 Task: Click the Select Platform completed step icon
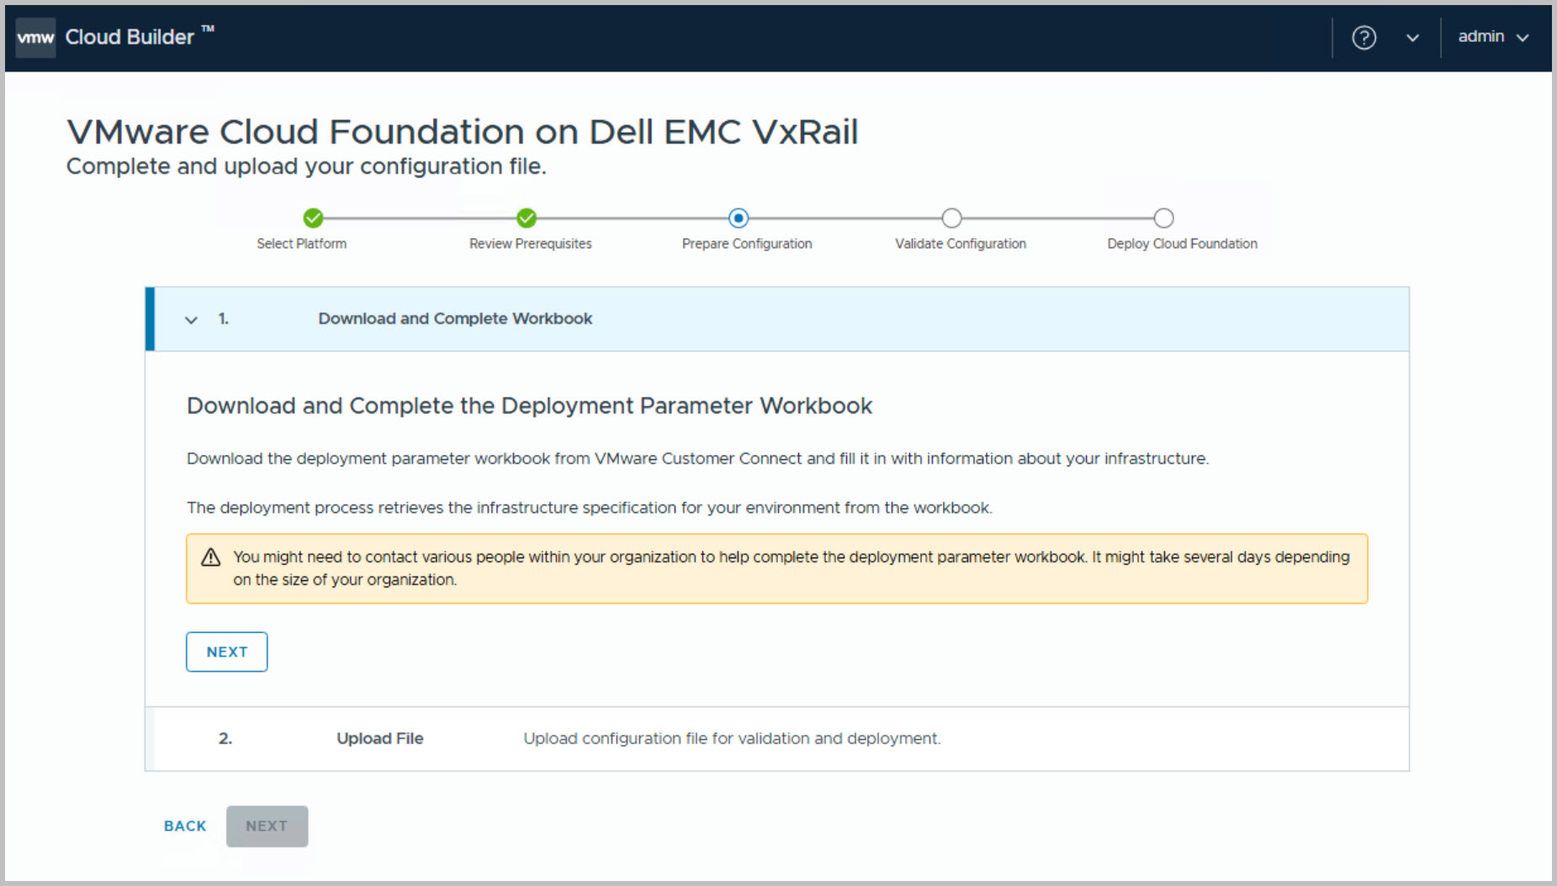pos(313,219)
